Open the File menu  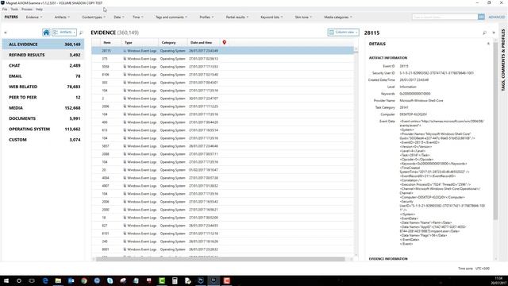pos(5,9)
